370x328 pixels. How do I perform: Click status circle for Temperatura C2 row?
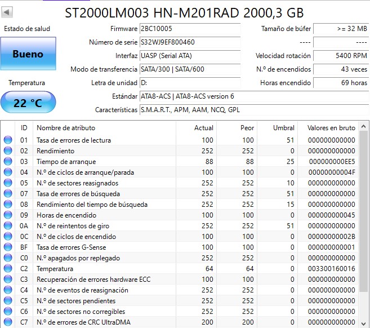tap(8, 268)
